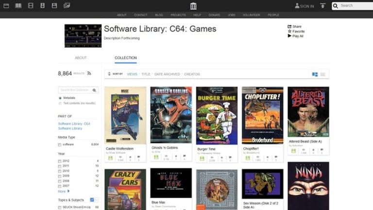Open the DONATE menu item
Image resolution: width=373 pixels, height=210 pixels.
[214, 15]
